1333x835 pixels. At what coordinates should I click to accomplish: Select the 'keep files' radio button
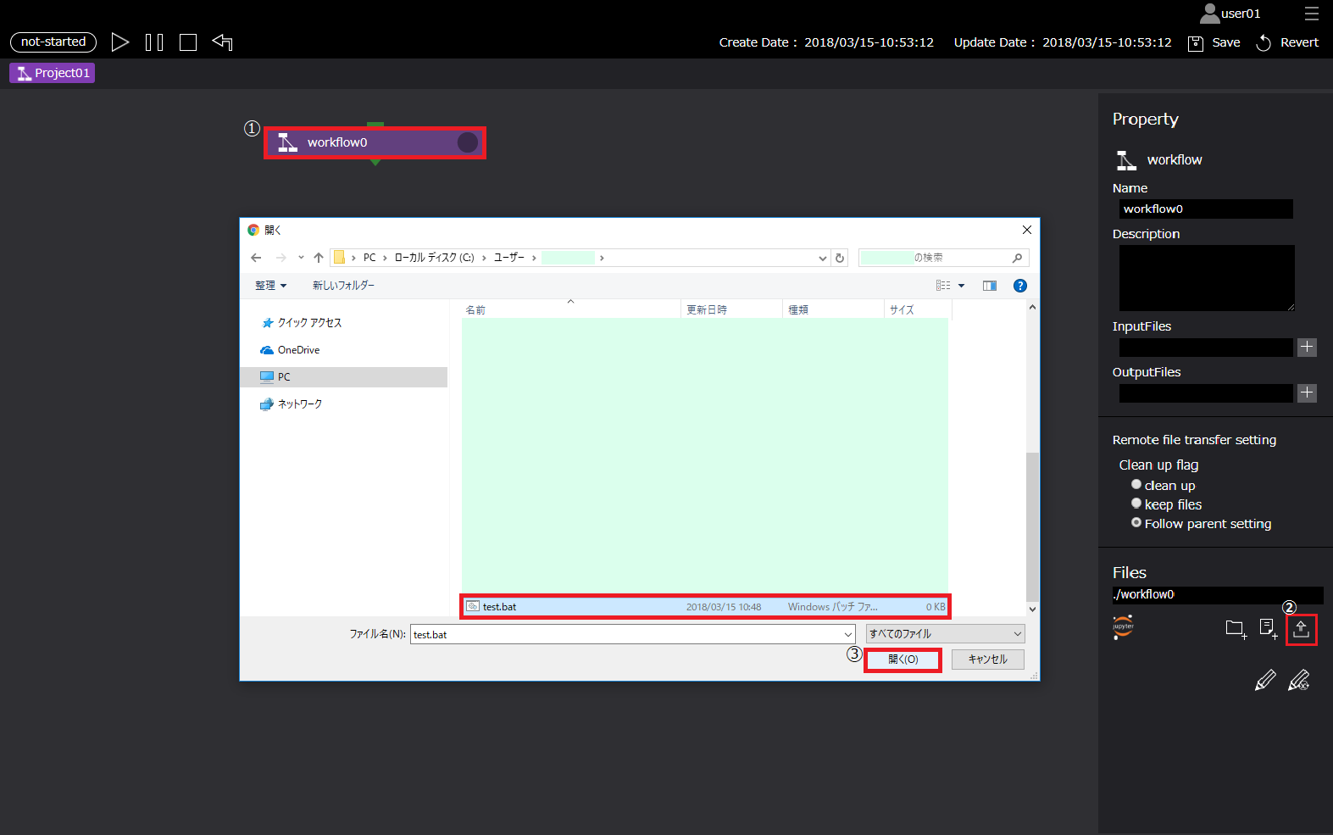[1136, 504]
